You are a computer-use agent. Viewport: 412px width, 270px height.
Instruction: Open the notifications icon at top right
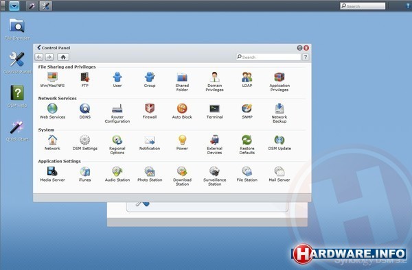408,5
